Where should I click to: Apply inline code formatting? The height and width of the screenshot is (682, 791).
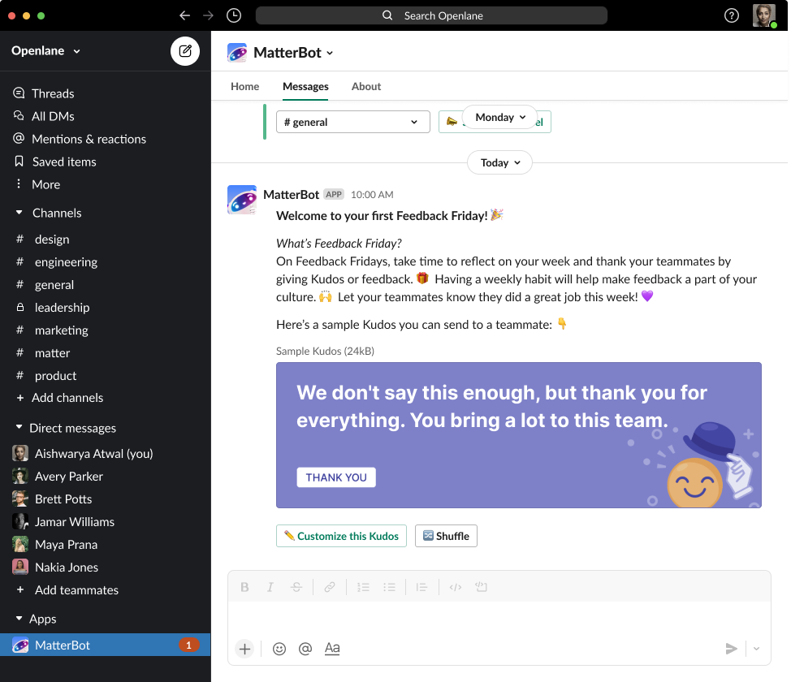coord(456,587)
